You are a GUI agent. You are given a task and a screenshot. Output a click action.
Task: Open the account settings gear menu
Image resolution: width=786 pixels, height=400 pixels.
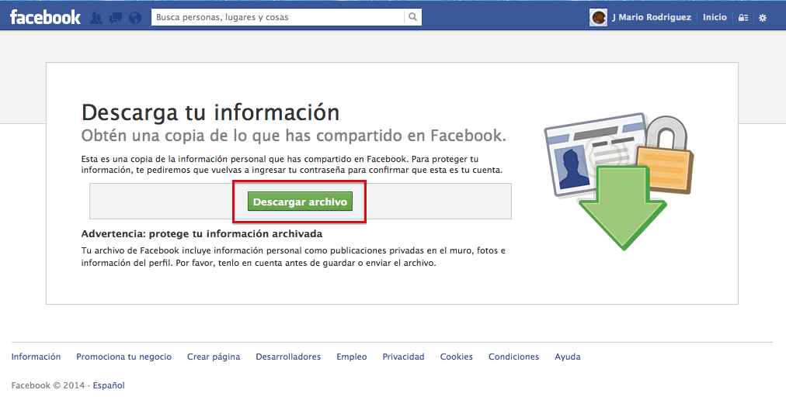pyautogui.click(x=763, y=18)
